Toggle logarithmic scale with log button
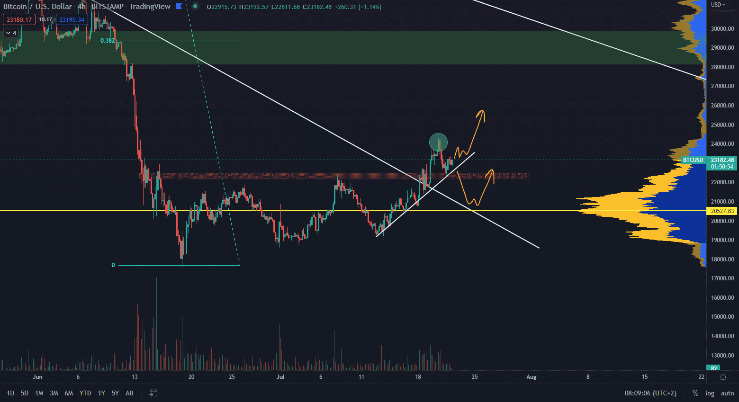Screen dimensions: 739x402 [x=710, y=393]
